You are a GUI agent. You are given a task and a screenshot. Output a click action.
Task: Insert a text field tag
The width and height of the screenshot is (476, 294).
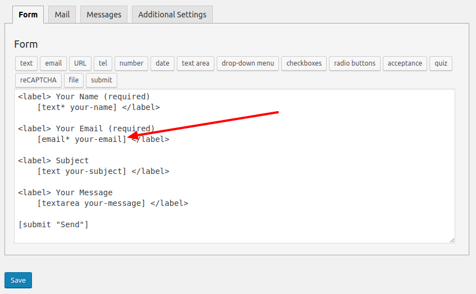pos(26,63)
